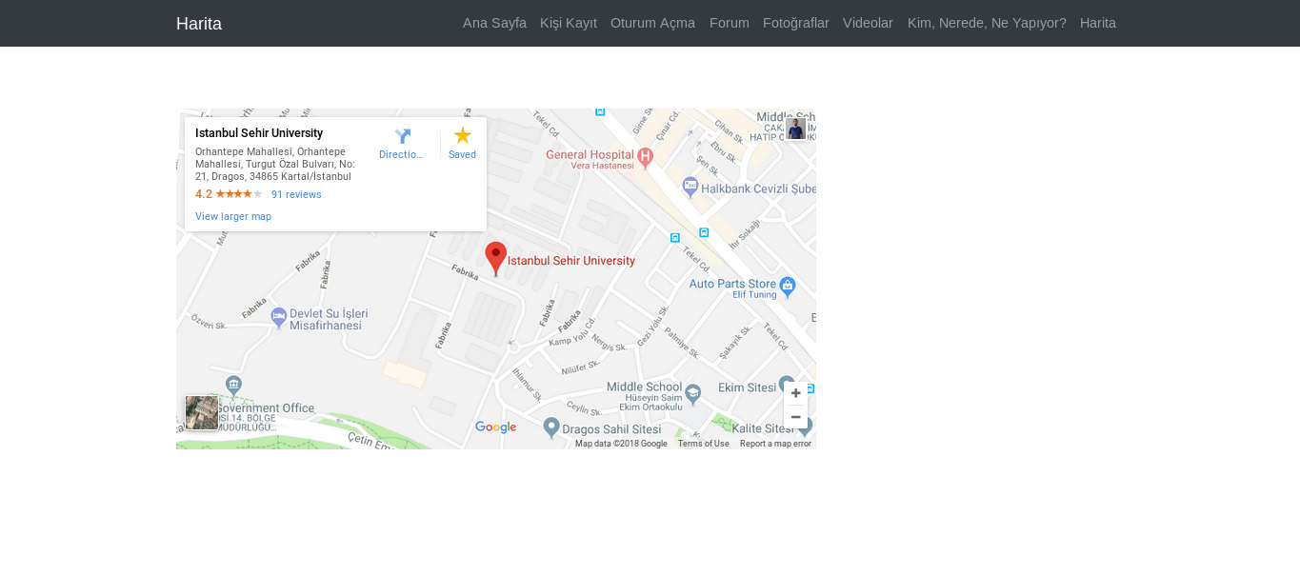
Task: Click the Middle School Hüseyin Saim marker
Action: point(693,392)
